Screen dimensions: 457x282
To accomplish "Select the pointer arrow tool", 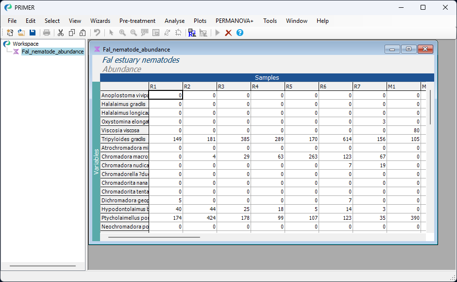I will pos(112,33).
